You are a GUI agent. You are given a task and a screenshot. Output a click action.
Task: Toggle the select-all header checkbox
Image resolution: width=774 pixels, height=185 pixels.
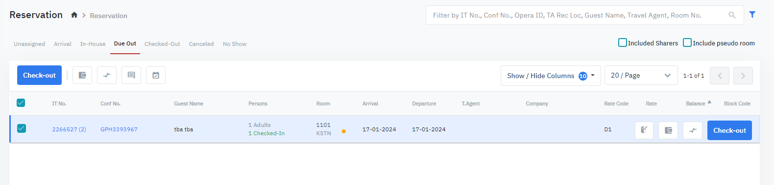tap(21, 103)
